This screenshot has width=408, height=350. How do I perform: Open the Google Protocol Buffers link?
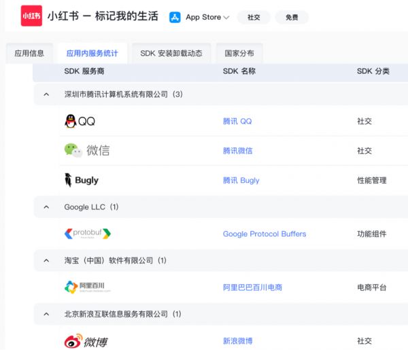[264, 234]
